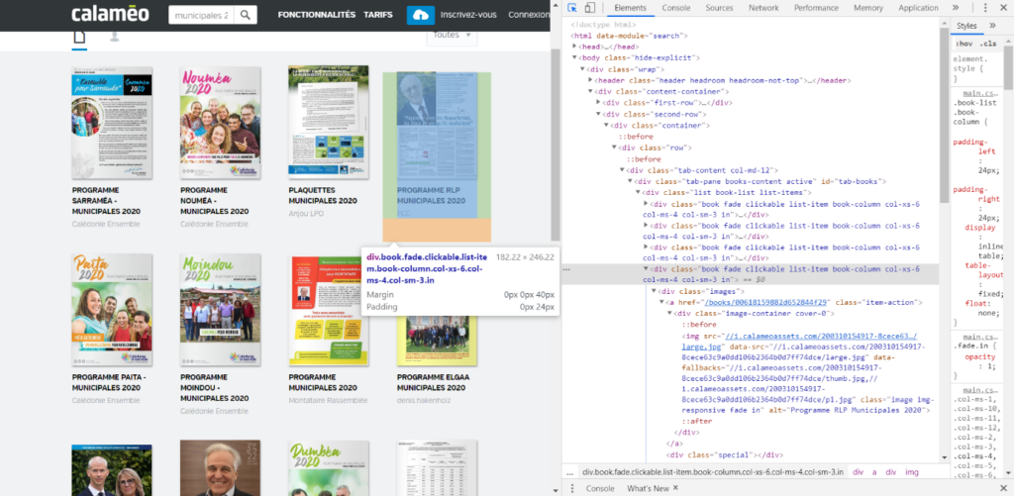Open FONCTIONNALITÉS menu item

click(317, 15)
